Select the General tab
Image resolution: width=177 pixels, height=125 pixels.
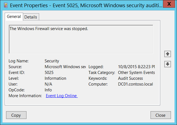(x=14, y=17)
